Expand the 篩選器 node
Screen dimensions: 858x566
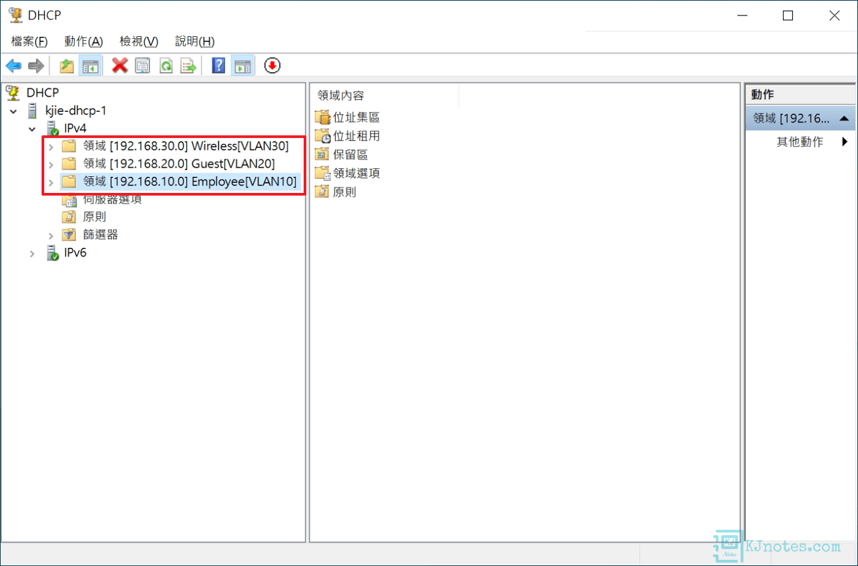(x=51, y=235)
